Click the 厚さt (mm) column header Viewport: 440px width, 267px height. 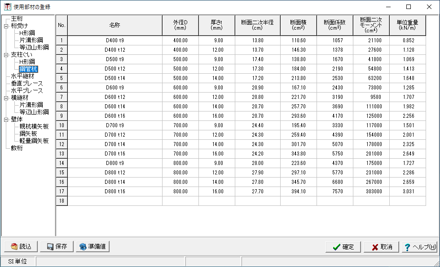click(216, 25)
